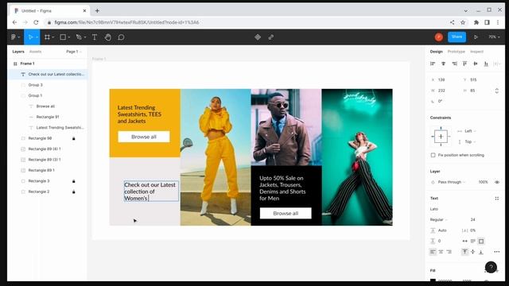
Task: Open the user avatar in toolbar
Action: coord(439,37)
